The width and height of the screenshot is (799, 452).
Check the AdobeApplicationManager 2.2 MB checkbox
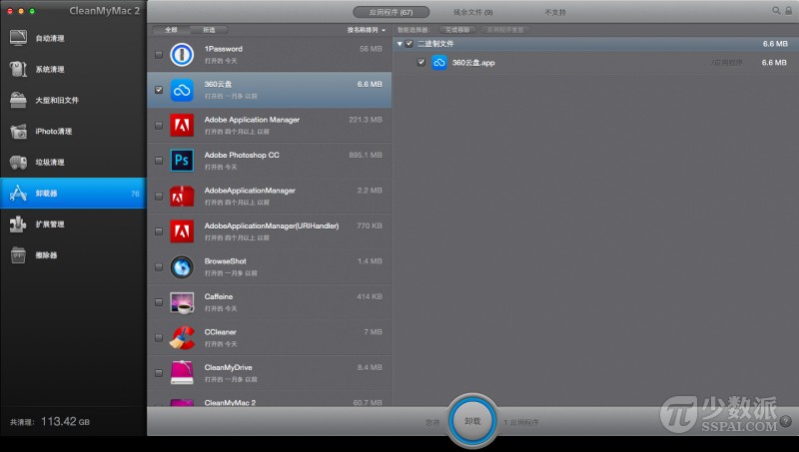tap(159, 196)
